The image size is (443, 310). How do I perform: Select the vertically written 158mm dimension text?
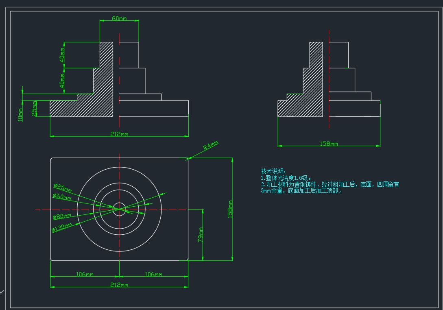(230, 209)
